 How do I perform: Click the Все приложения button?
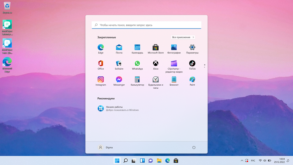(x=183, y=37)
